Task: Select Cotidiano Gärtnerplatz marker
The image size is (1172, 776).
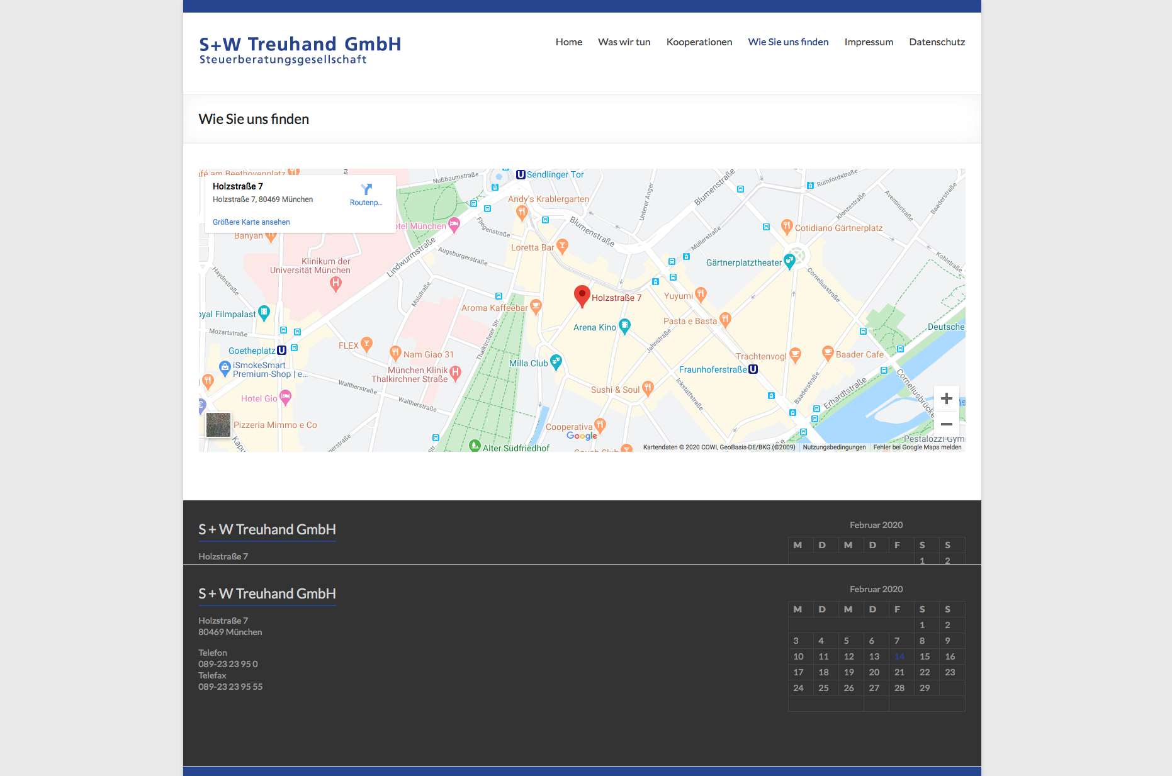Action: pyautogui.click(x=786, y=227)
